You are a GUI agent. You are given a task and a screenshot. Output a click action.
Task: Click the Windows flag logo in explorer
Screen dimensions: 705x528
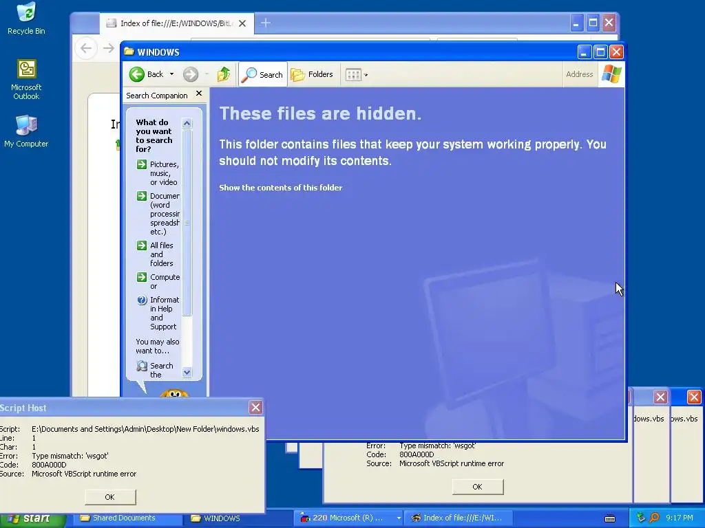pyautogui.click(x=611, y=74)
